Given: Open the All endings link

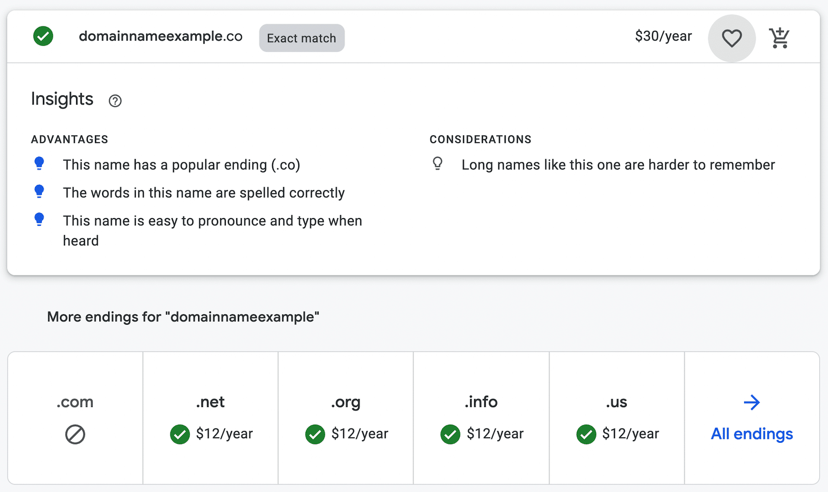Looking at the screenshot, I should (x=752, y=434).
